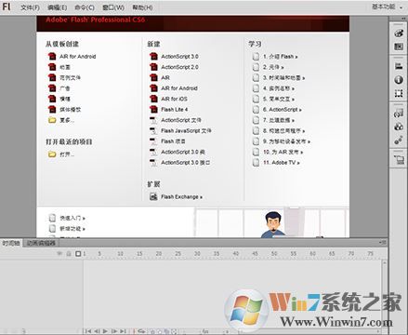Choose the 范例文件 template category
The width and height of the screenshot is (408, 335).
(x=70, y=77)
